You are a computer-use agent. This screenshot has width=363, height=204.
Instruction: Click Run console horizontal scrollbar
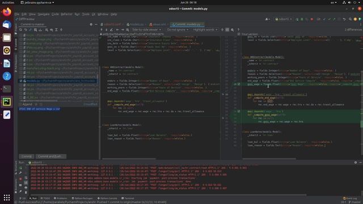coord(168,195)
